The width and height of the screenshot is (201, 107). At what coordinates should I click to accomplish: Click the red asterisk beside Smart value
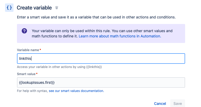coord(37,74)
